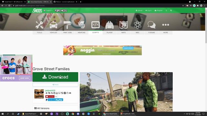The height and width of the screenshot is (116, 207).
Task: Open jedijosh920 author profile link
Action: [50, 91]
